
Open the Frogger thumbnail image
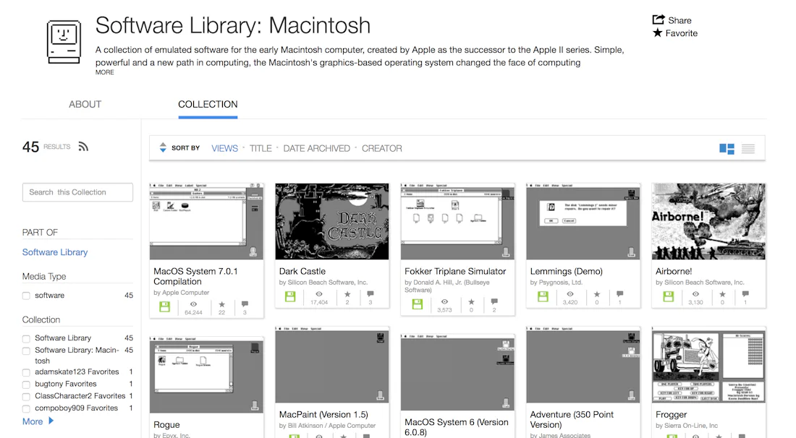[x=708, y=365]
